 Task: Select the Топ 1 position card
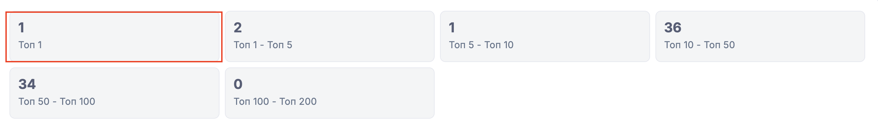[114, 36]
